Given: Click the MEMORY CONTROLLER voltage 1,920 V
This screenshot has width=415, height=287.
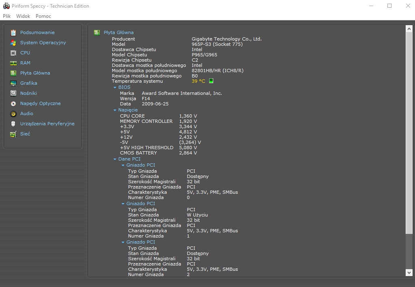Looking at the screenshot, I should (188, 121).
